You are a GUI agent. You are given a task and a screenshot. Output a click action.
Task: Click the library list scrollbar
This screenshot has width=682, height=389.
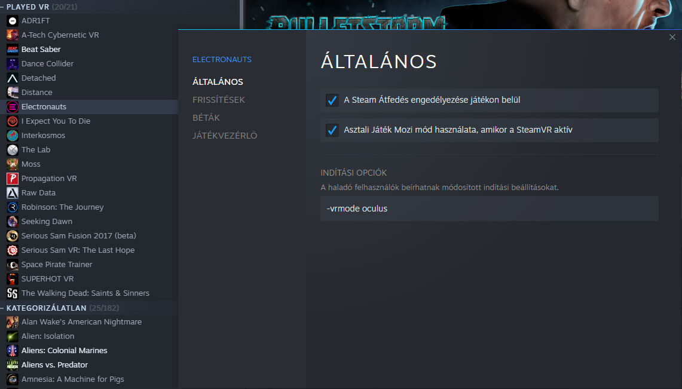[241, 15]
